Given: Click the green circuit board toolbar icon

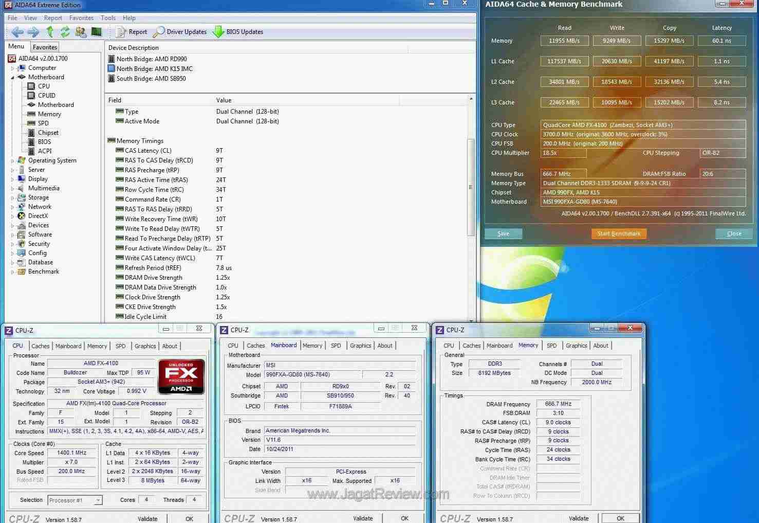Looking at the screenshot, I should (96, 32).
